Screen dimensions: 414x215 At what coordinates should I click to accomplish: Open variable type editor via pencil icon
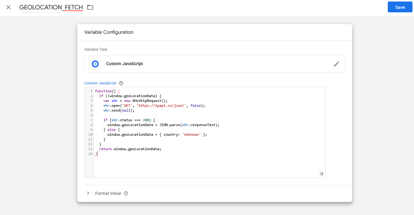(337, 64)
